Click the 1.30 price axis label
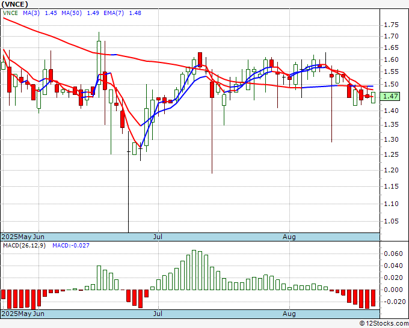This screenshot has width=409, height=328. [x=392, y=139]
